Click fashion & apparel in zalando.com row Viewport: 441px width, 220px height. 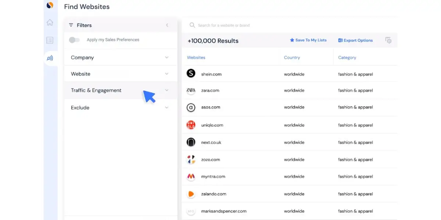[x=355, y=194]
